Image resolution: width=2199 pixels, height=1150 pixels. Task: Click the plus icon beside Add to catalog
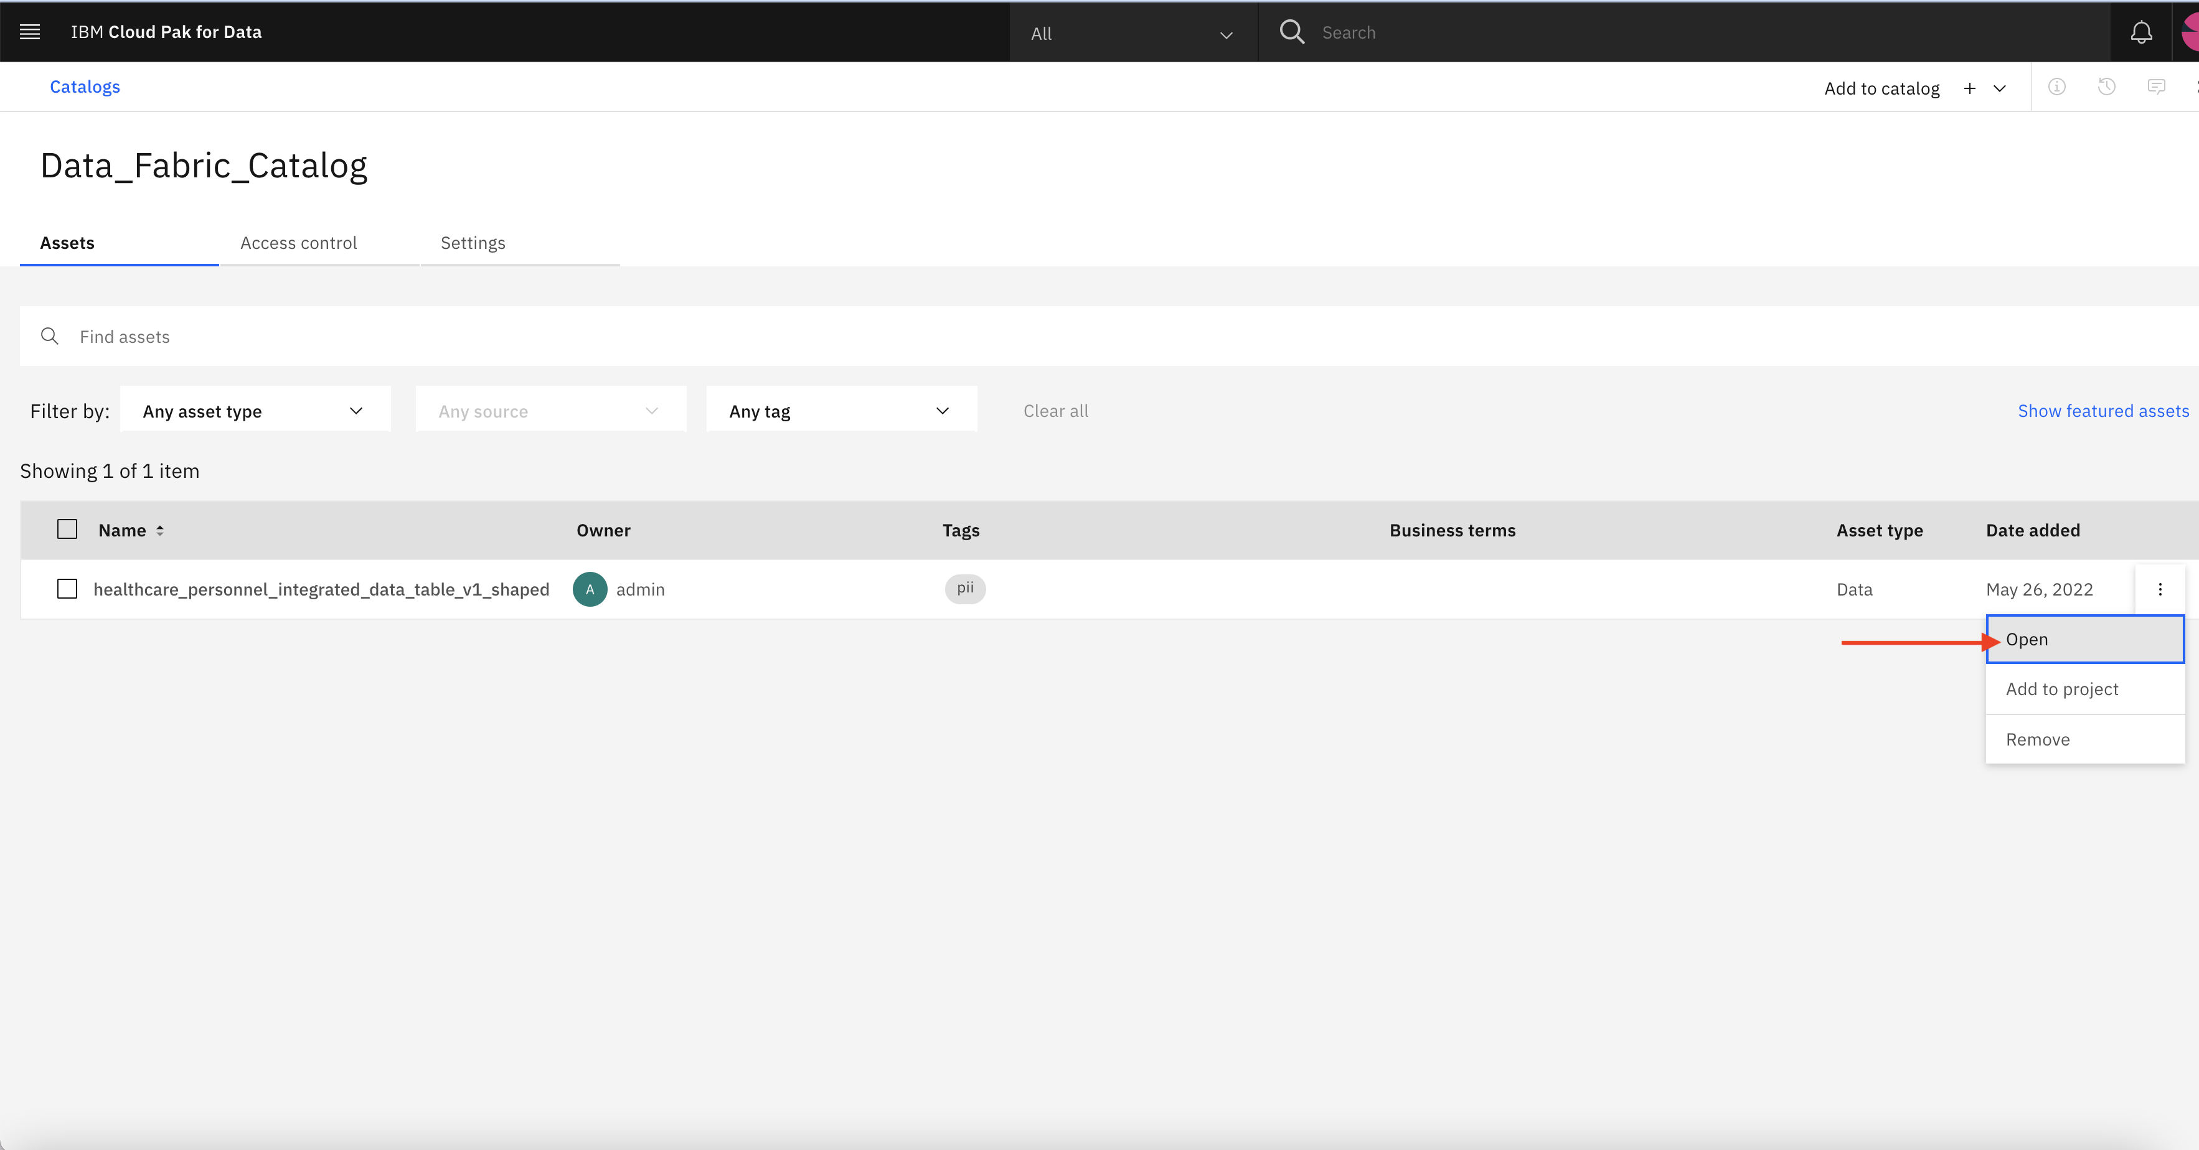[1969, 89]
